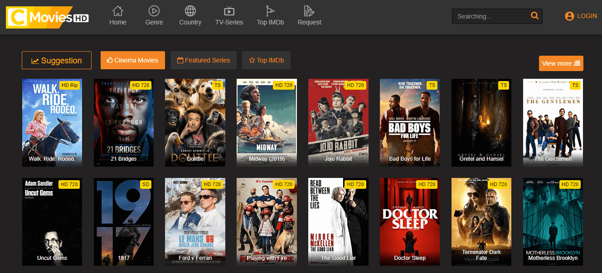Open the Midway (2019) poster

coord(267,123)
